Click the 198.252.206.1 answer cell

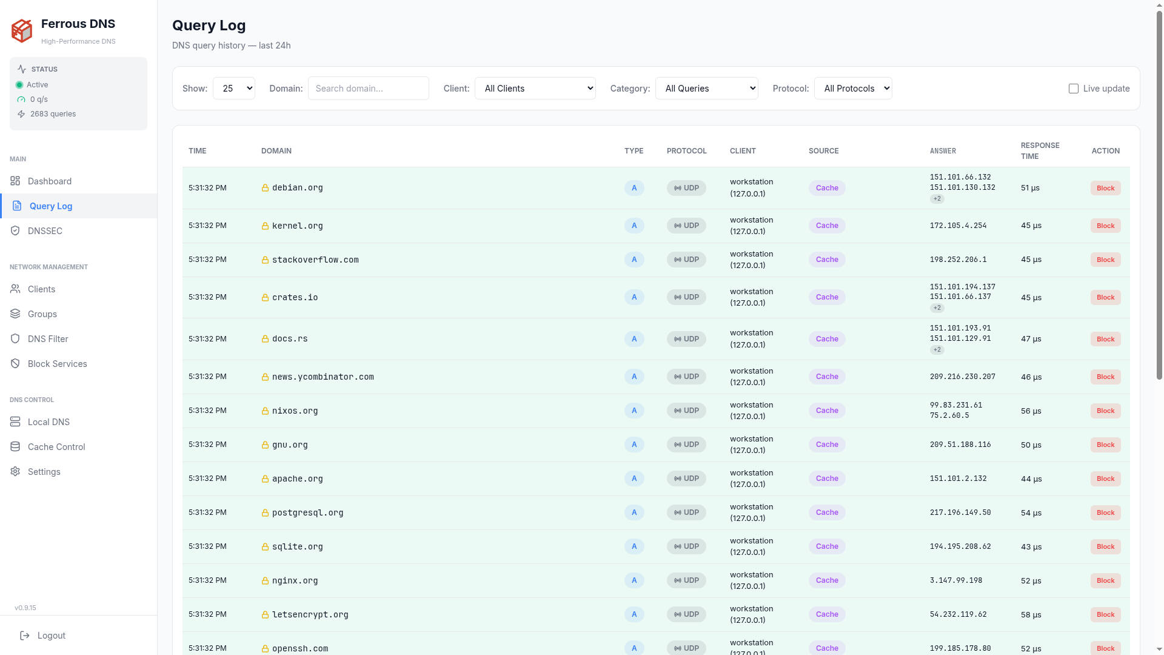point(958,260)
